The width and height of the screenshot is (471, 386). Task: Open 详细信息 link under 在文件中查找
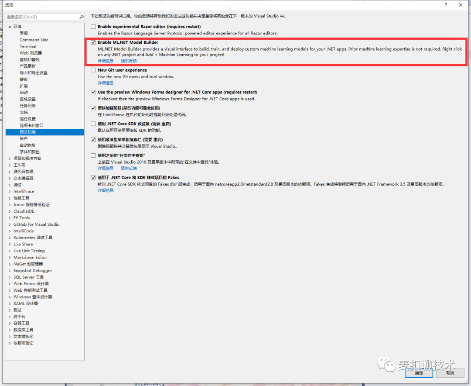coord(106,168)
